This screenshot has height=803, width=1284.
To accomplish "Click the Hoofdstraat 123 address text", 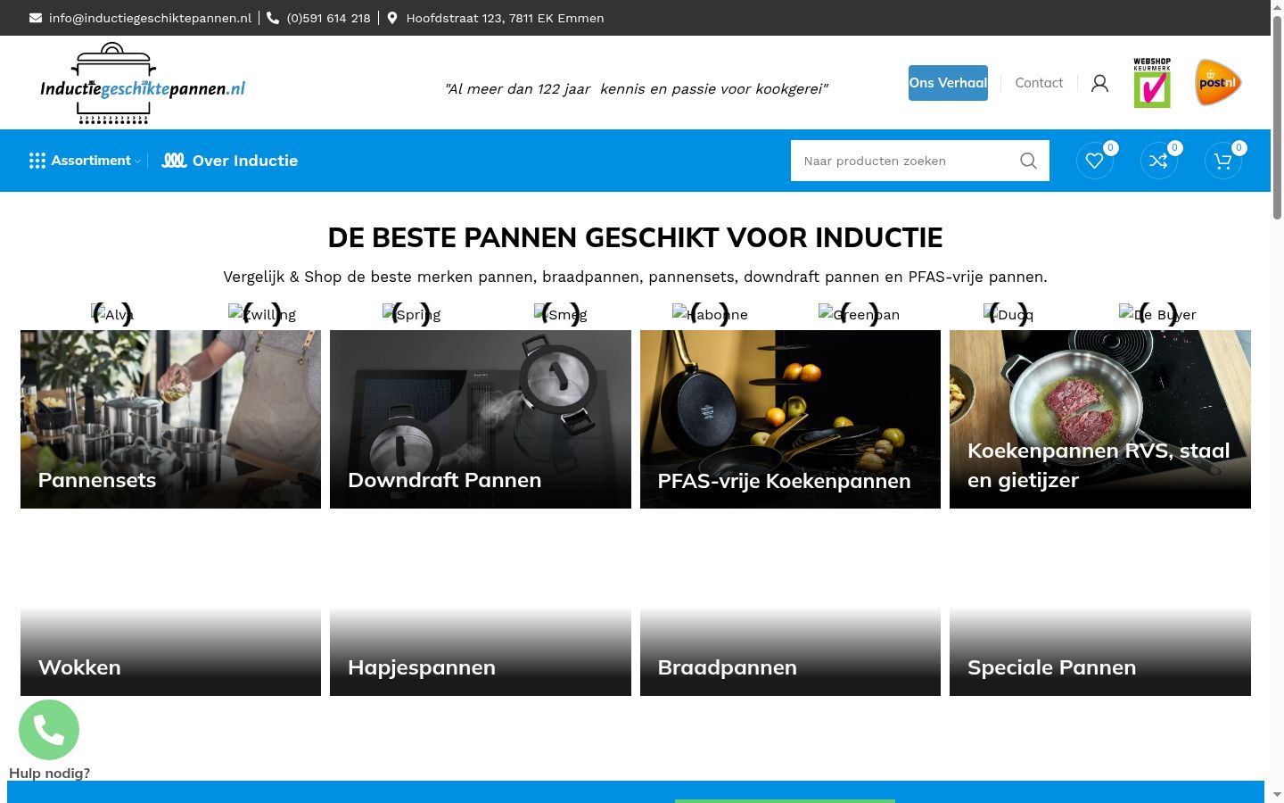I will pos(505,18).
